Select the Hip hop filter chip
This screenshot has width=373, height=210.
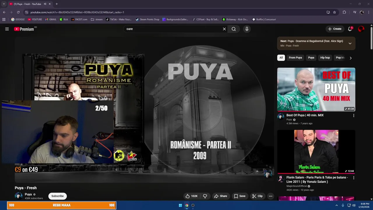coord(325,58)
